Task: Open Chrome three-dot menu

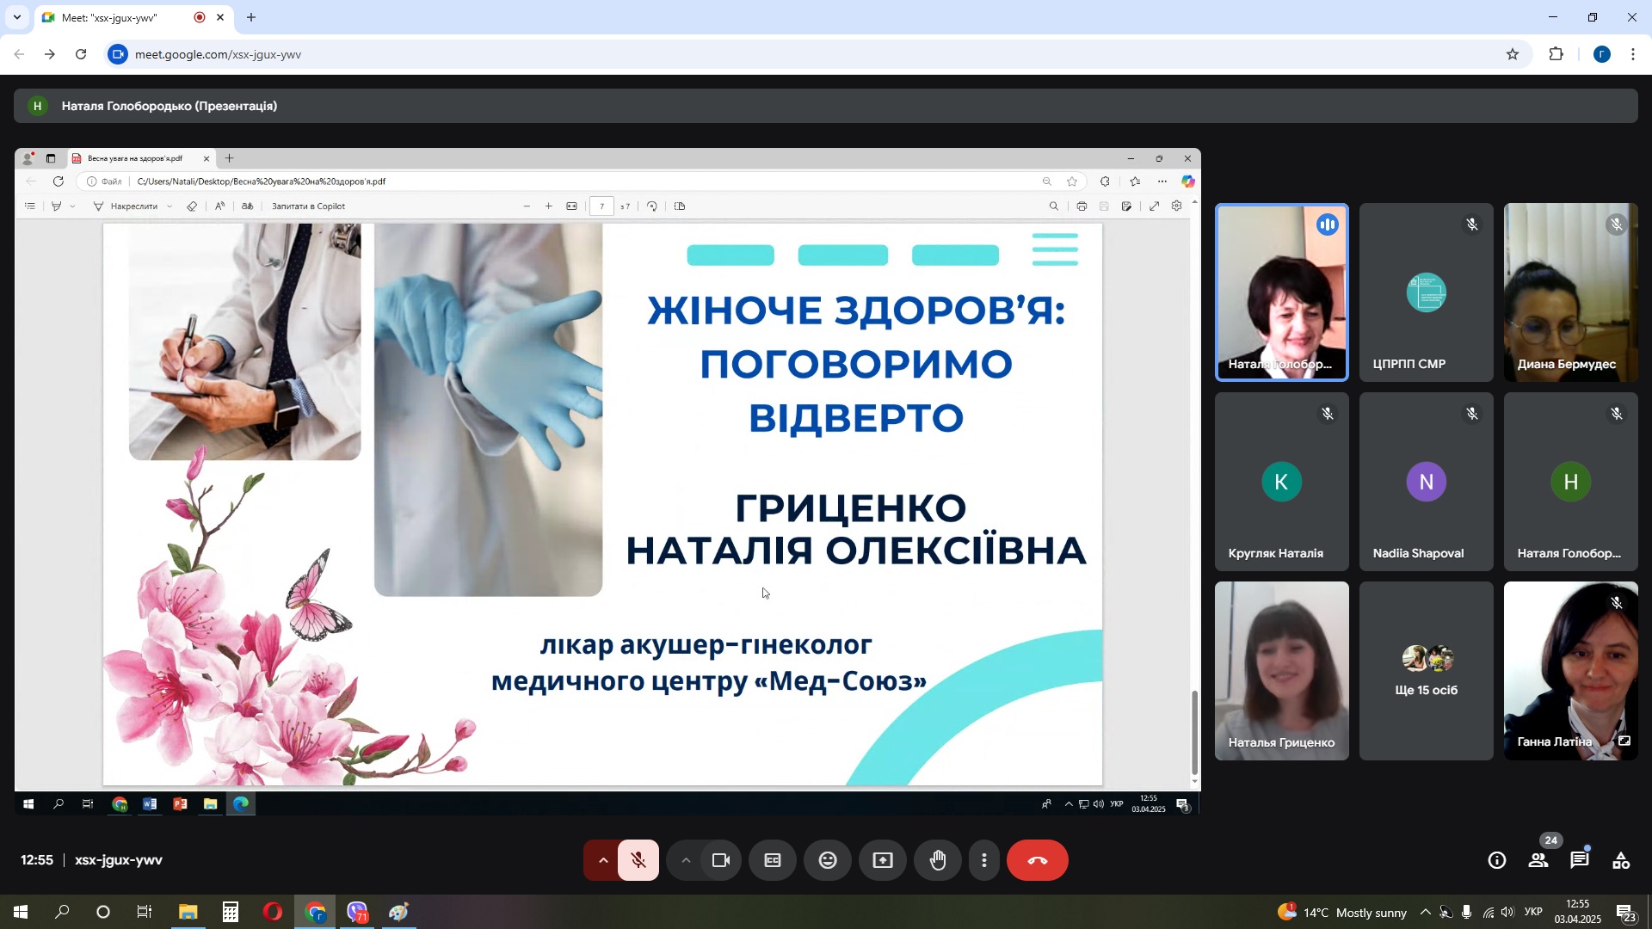Action: pos(1633,54)
